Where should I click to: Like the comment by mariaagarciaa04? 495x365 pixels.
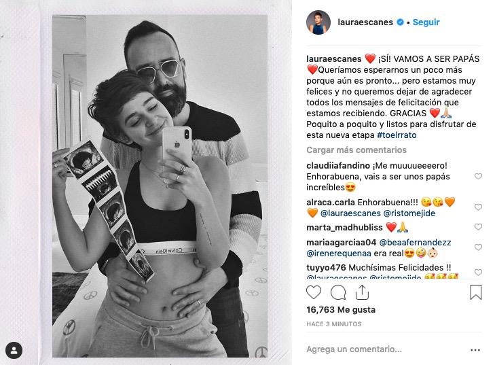pyautogui.click(x=478, y=247)
